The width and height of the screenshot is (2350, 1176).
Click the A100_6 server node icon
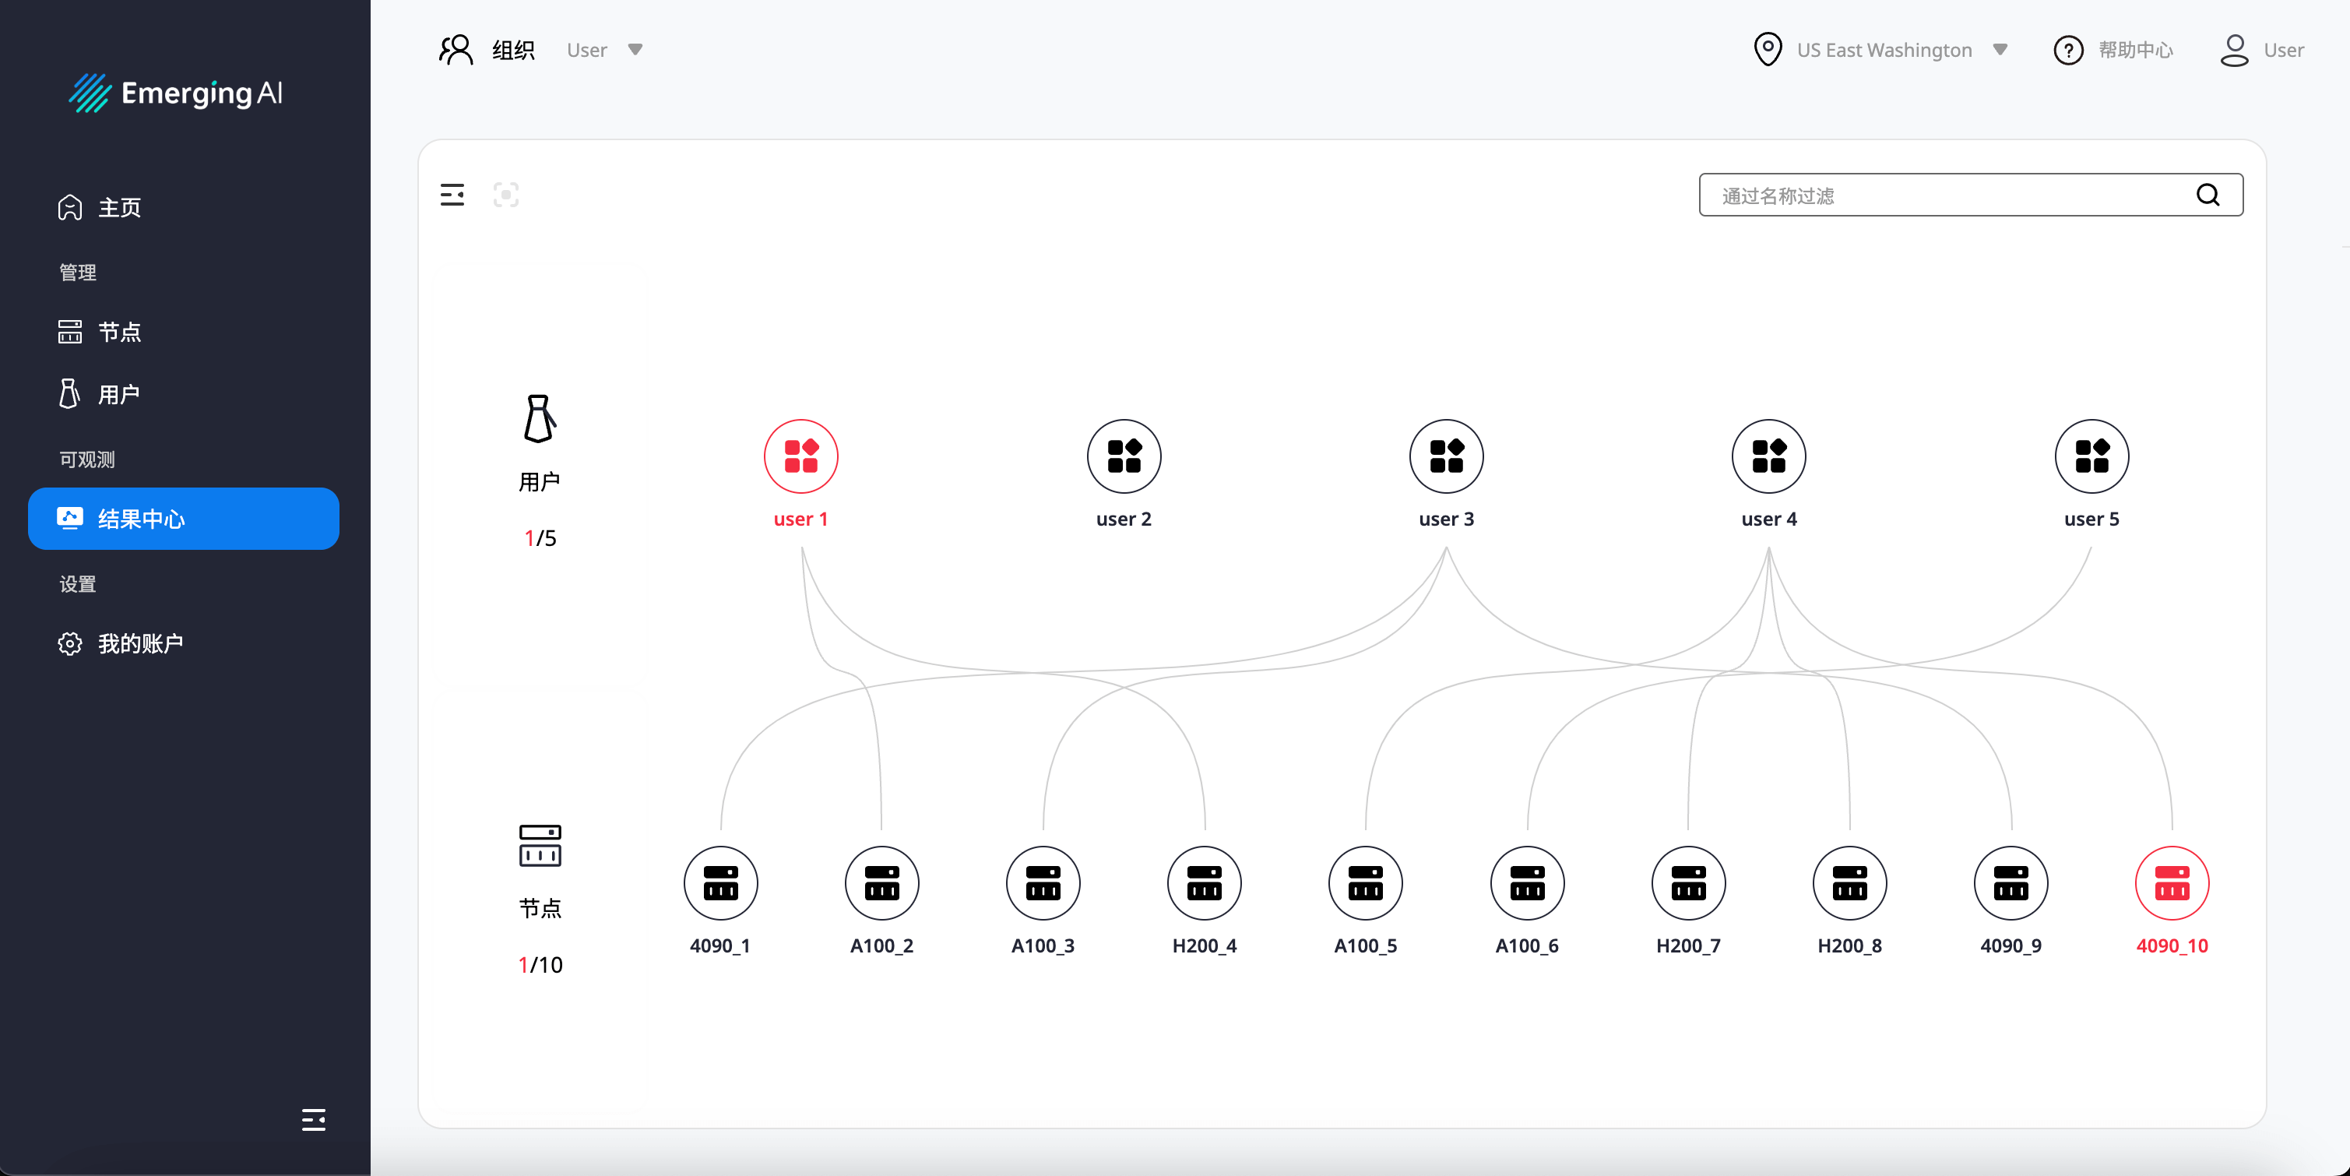[x=1527, y=883]
